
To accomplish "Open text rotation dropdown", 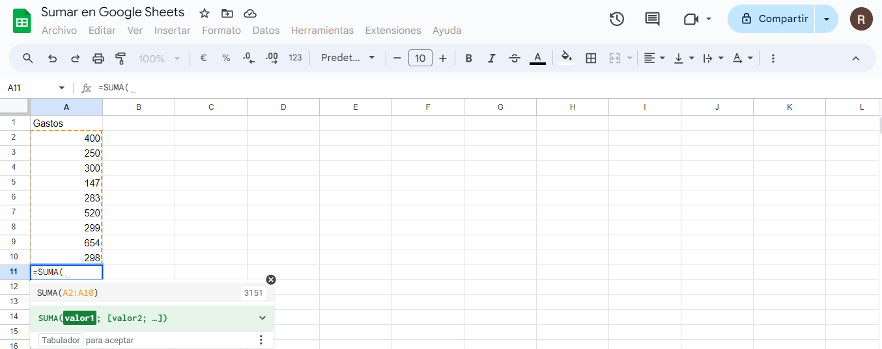I will coord(743,58).
